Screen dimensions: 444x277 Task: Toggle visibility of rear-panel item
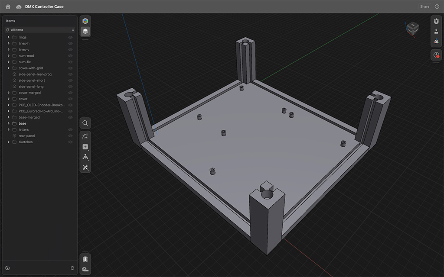point(70,136)
